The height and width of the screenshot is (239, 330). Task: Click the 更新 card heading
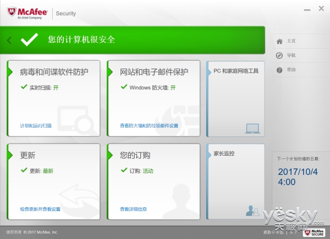[28, 155]
